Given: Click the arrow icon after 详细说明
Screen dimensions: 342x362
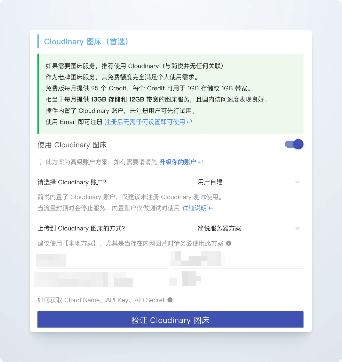Looking at the screenshot, I should point(211,208).
